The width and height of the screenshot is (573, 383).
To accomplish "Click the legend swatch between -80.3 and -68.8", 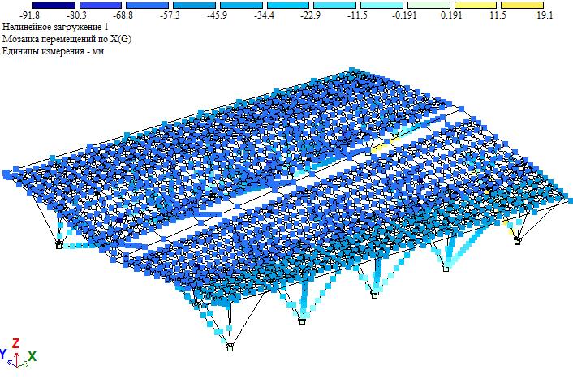I will tap(101, 5).
